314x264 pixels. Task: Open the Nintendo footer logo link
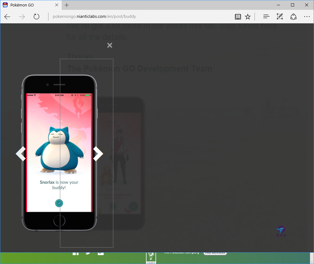click(215, 253)
